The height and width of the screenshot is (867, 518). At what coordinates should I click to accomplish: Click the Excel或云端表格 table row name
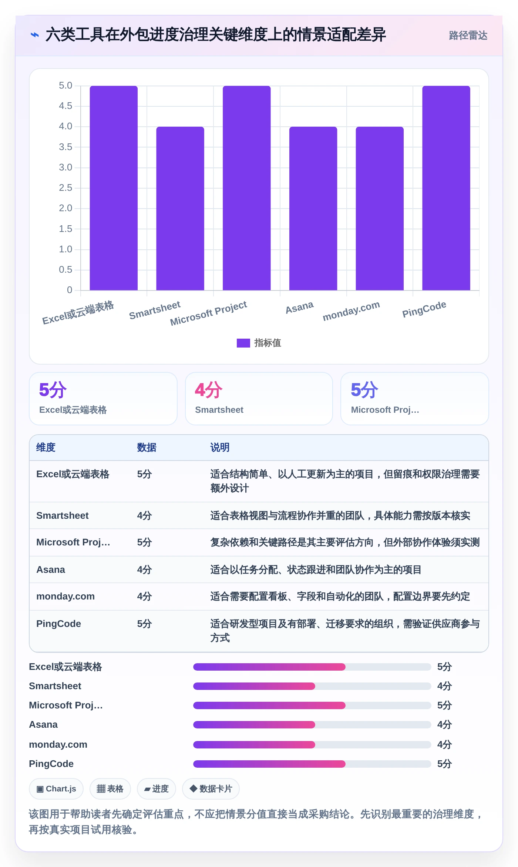point(73,474)
